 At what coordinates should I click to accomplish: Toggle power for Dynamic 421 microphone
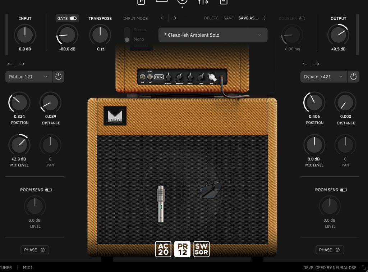point(353,77)
